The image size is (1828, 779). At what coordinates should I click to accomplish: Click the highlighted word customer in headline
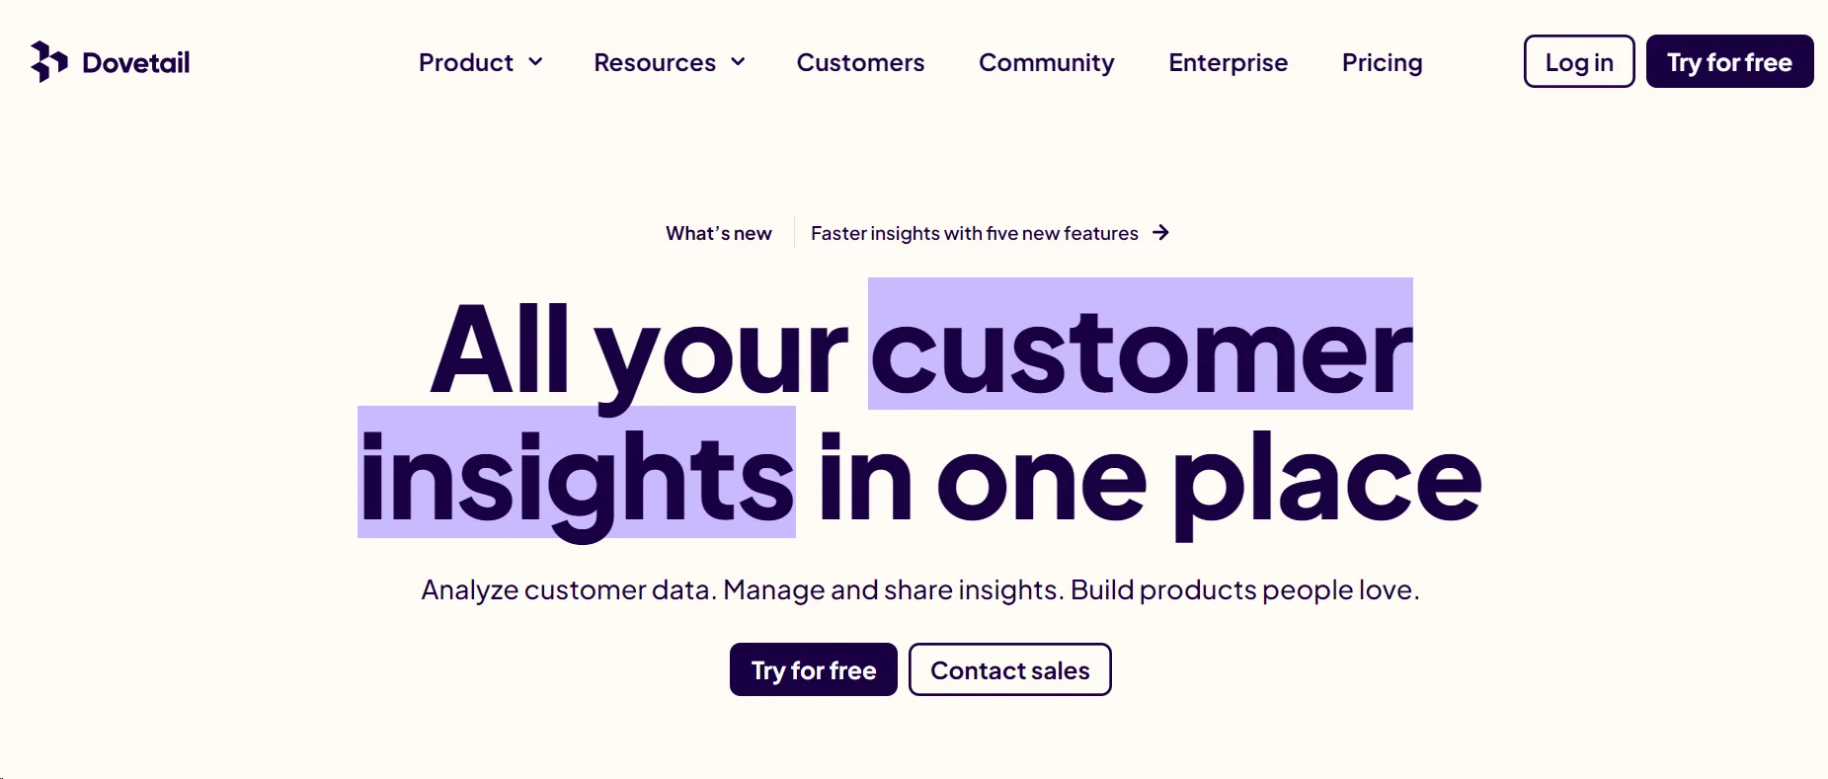1139,346
